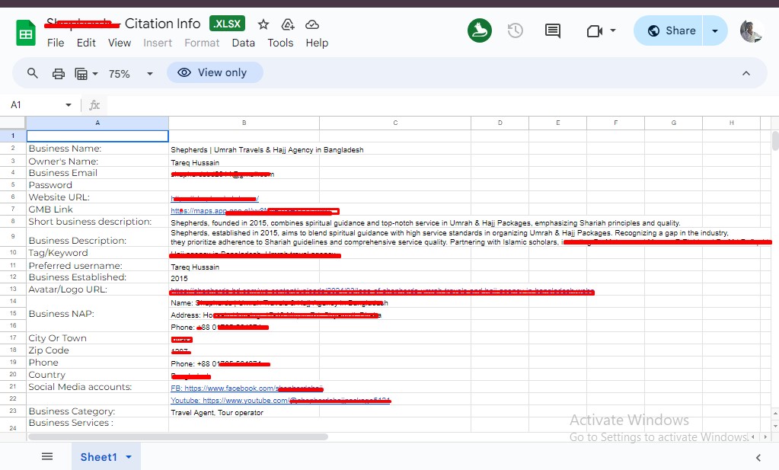This screenshot has width=779, height=470.
Task: Print the spreadsheet
Action: (58, 73)
